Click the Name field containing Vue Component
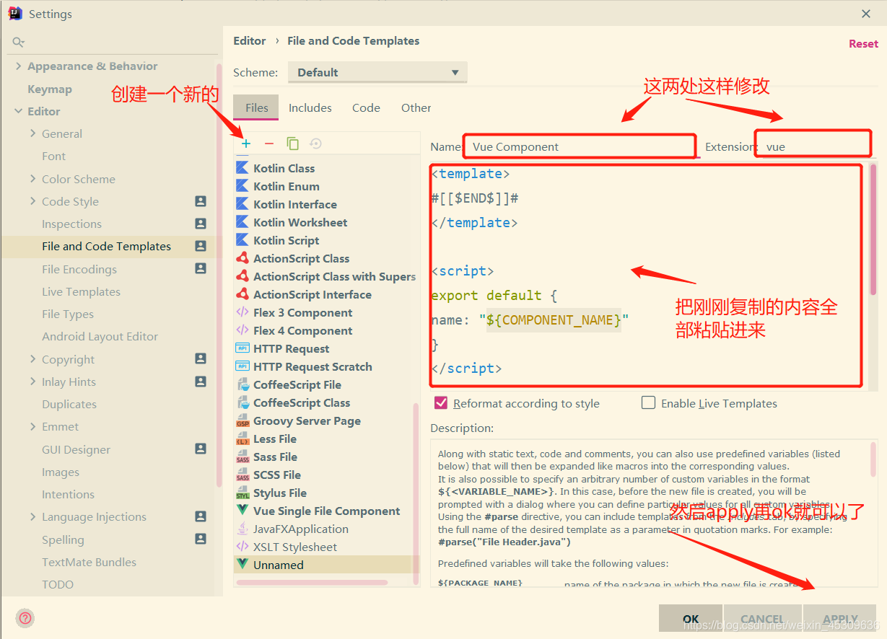Viewport: 887px width, 639px height. tap(581, 146)
